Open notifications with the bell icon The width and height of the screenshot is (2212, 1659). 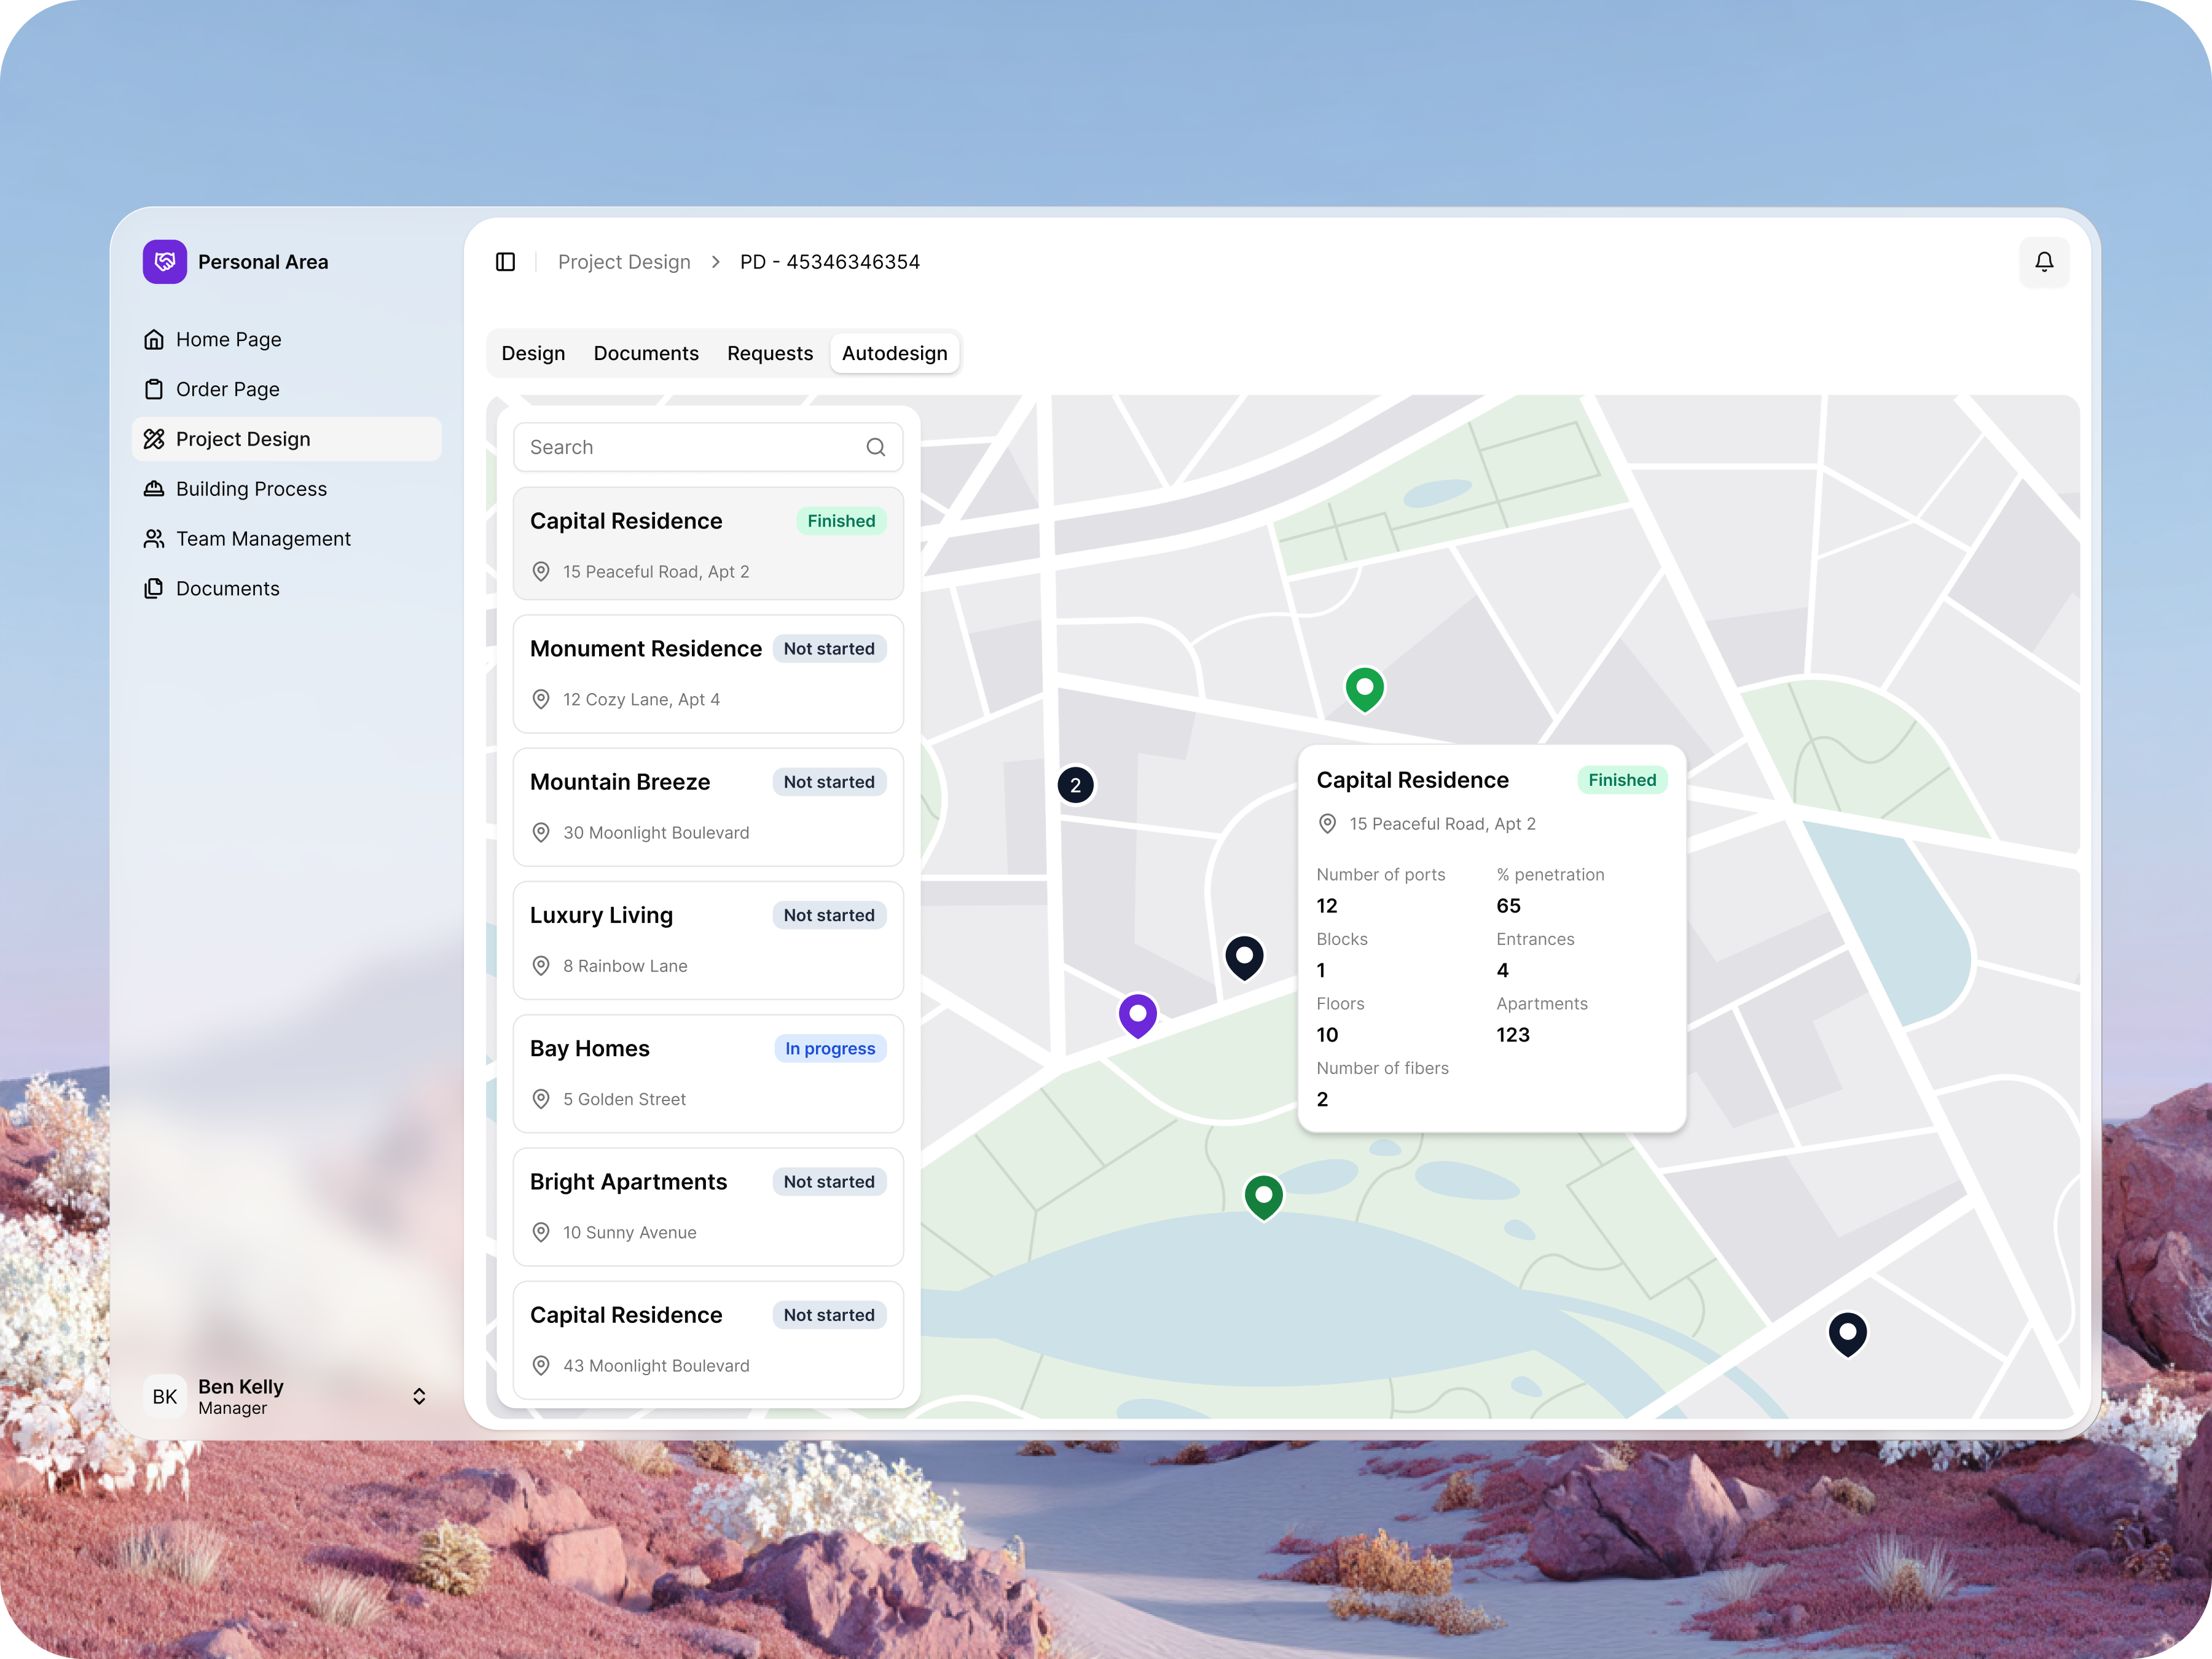pyautogui.click(x=2044, y=262)
